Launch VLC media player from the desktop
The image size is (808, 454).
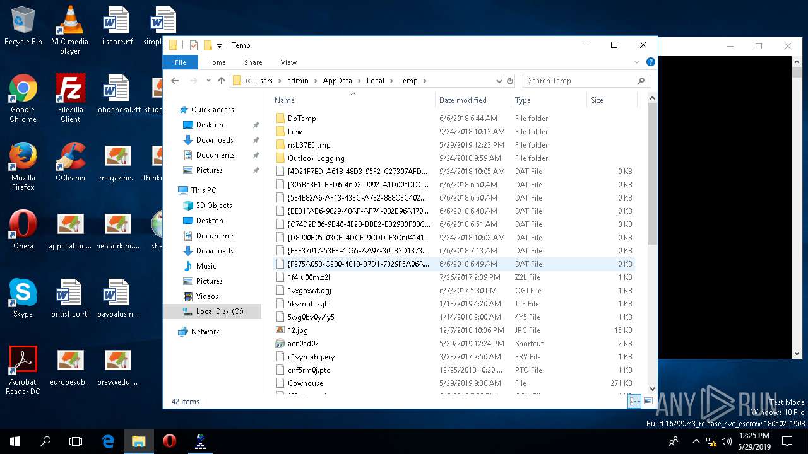tap(70, 30)
